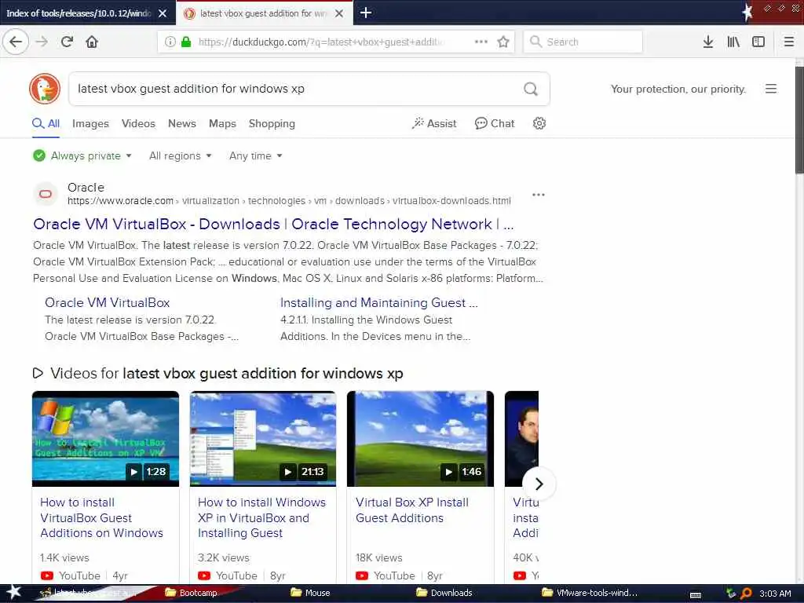Reload the current page
Screen dimensions: 804x603
pos(68,42)
